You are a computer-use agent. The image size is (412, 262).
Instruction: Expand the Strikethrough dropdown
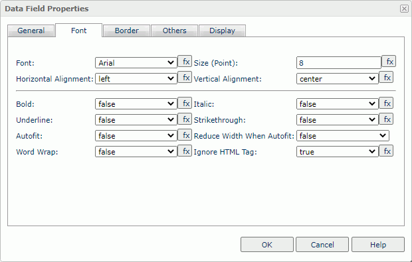click(x=338, y=120)
